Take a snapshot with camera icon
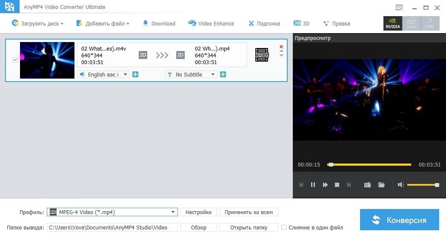The width and height of the screenshot is (446, 243). coord(368,185)
